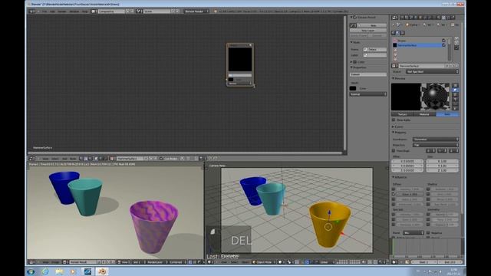The height and width of the screenshot is (276, 491).
Task: Click the node Name input field
Action: point(374,49)
